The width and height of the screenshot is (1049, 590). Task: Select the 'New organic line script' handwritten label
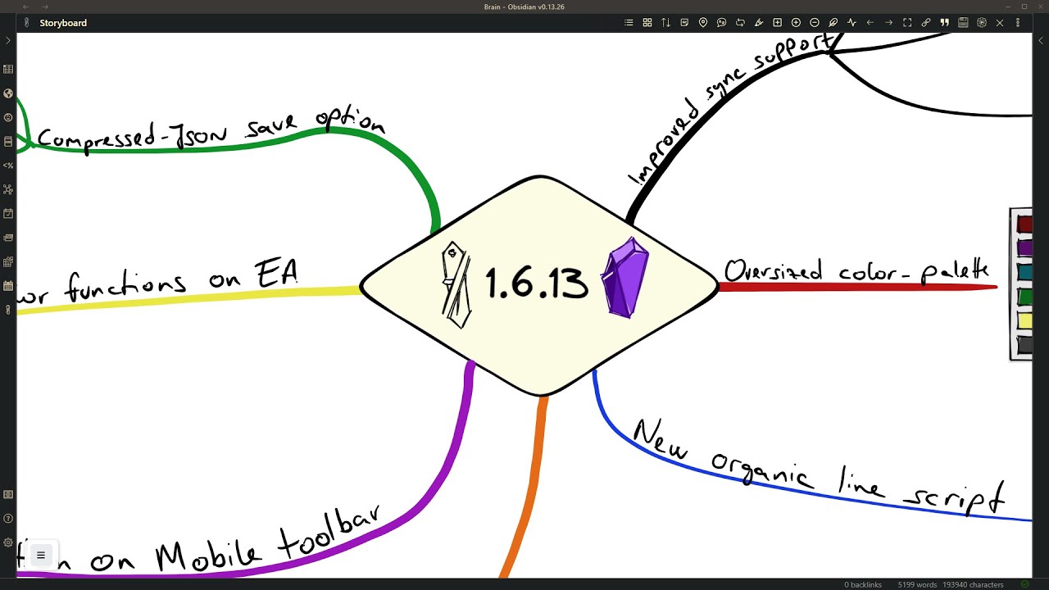(x=818, y=465)
